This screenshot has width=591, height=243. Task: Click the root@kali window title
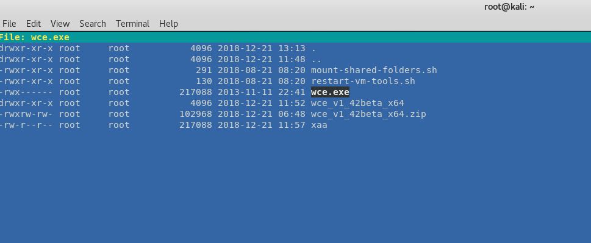509,7
